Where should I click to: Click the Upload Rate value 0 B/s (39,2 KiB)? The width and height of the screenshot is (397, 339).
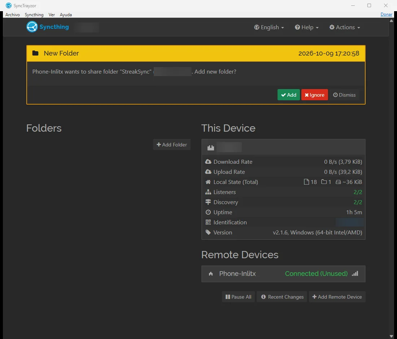point(343,172)
